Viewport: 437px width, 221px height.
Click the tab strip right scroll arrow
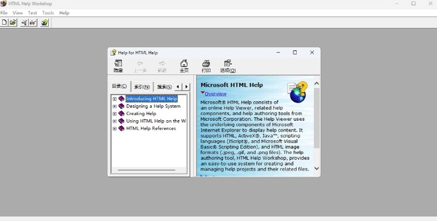pyautogui.click(x=186, y=86)
